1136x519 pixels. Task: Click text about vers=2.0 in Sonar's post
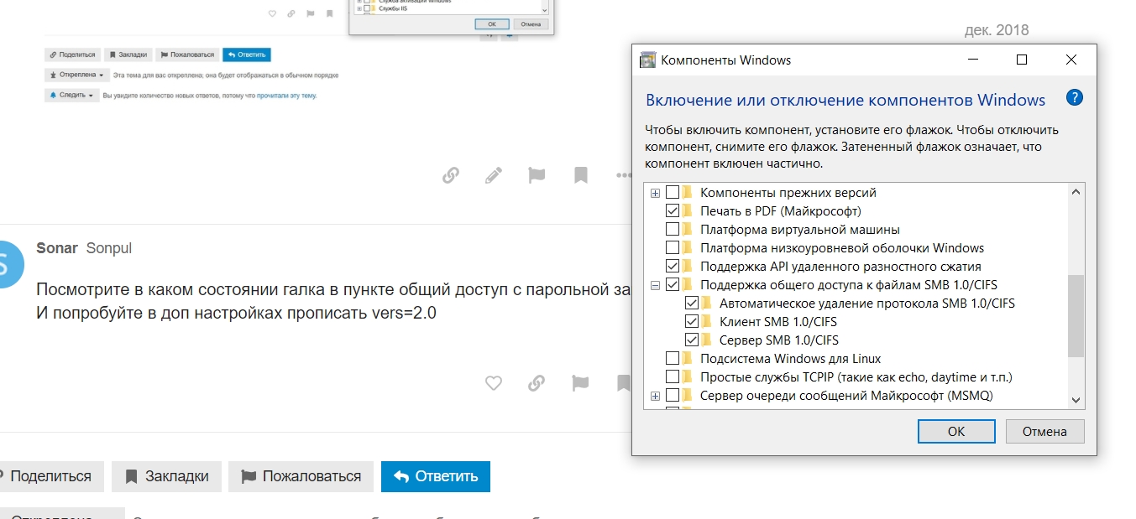(x=237, y=314)
